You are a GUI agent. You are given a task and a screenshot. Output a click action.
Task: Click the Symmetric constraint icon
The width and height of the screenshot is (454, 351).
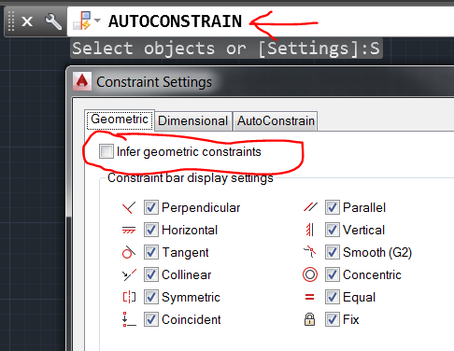[129, 297]
